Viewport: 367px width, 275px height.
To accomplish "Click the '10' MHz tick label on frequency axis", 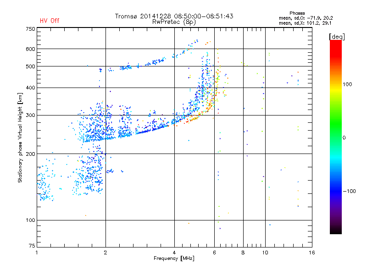I will 265,253.
